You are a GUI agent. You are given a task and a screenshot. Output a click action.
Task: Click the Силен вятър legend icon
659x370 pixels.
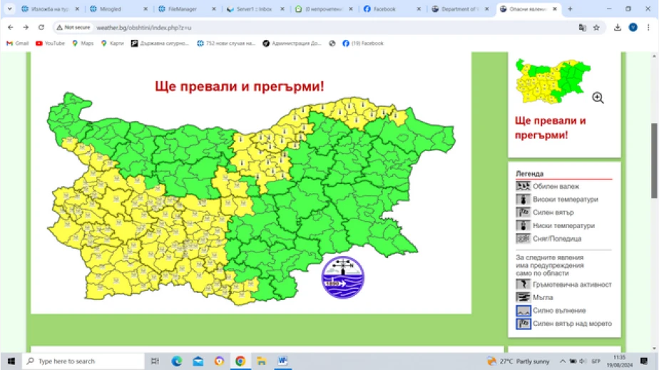(x=523, y=212)
